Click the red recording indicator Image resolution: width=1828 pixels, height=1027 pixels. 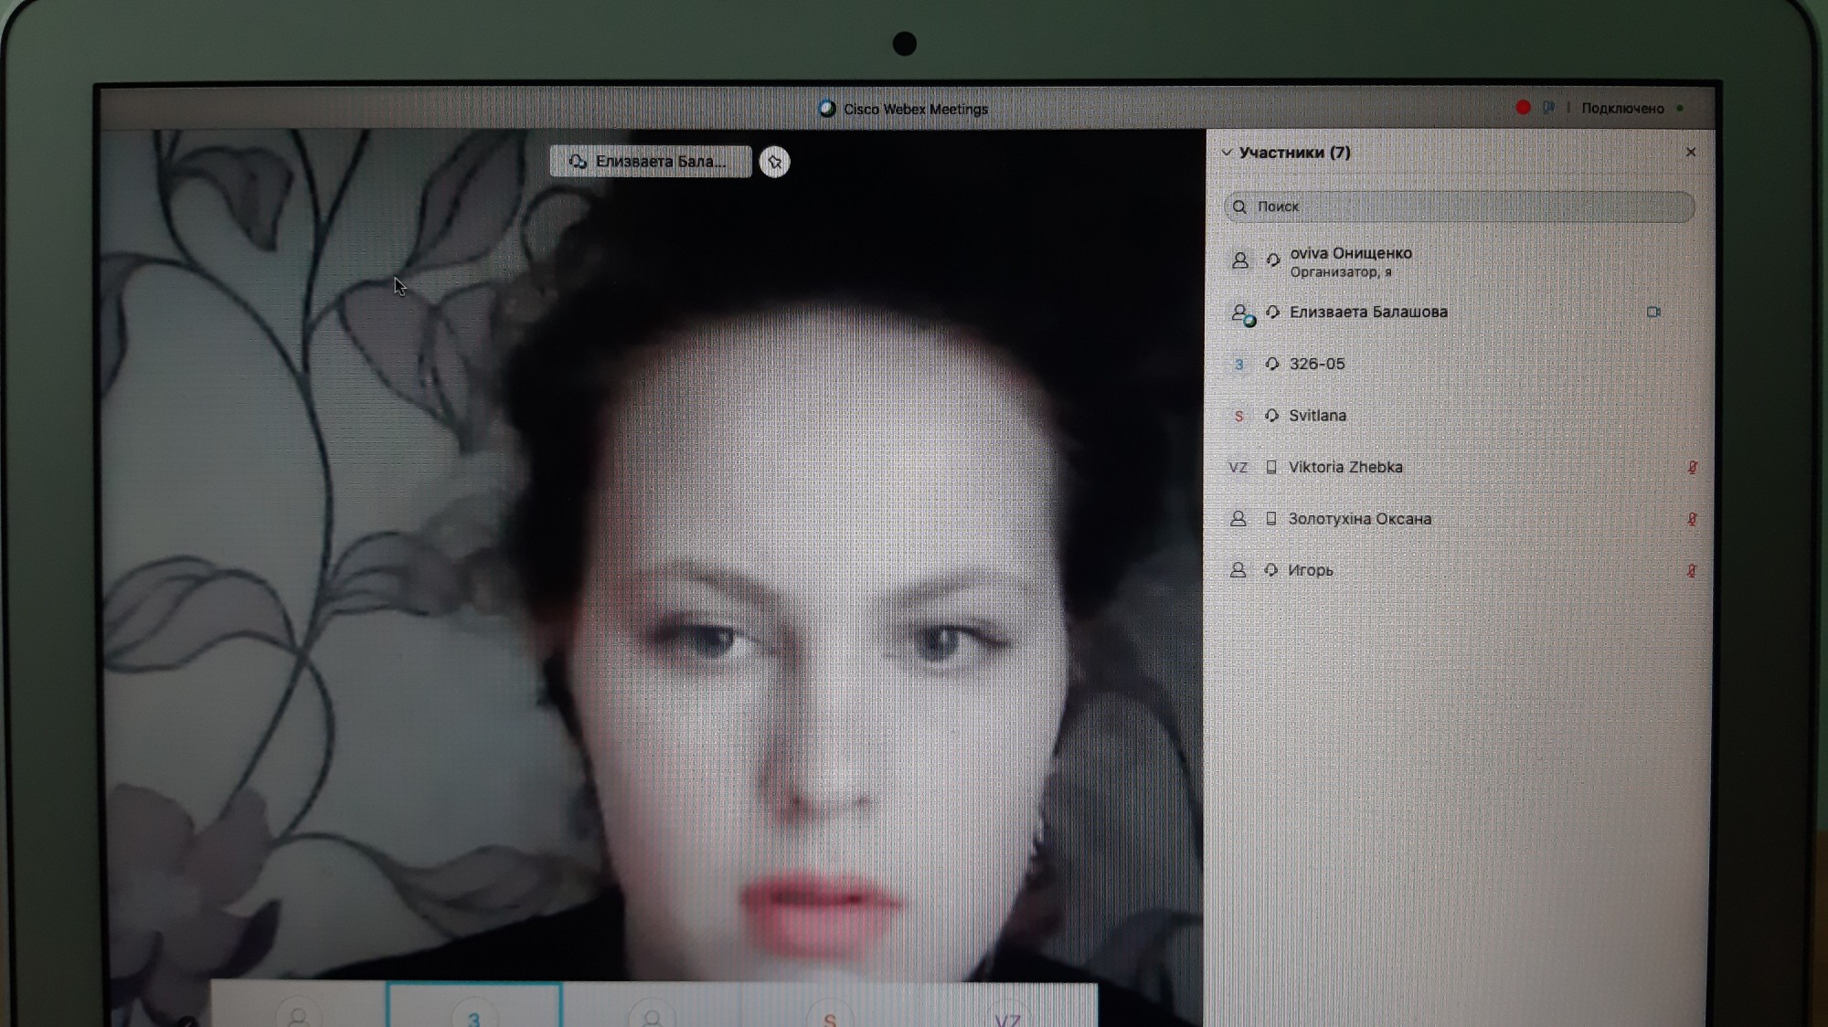point(1523,108)
